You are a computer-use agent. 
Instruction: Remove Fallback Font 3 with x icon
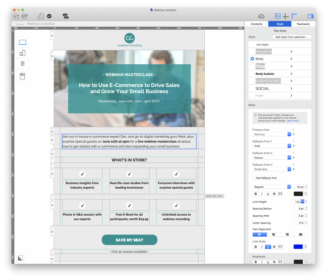[x=293, y=164]
